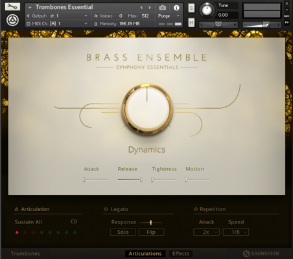Open instrument edit mode with wrench icon
Screen dimensions: 293x259
12,6
